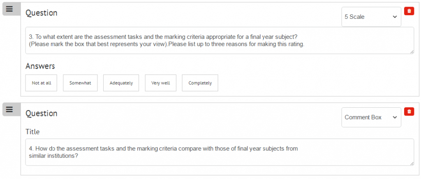Open the 5 Scale question type dropdown

coord(371,17)
